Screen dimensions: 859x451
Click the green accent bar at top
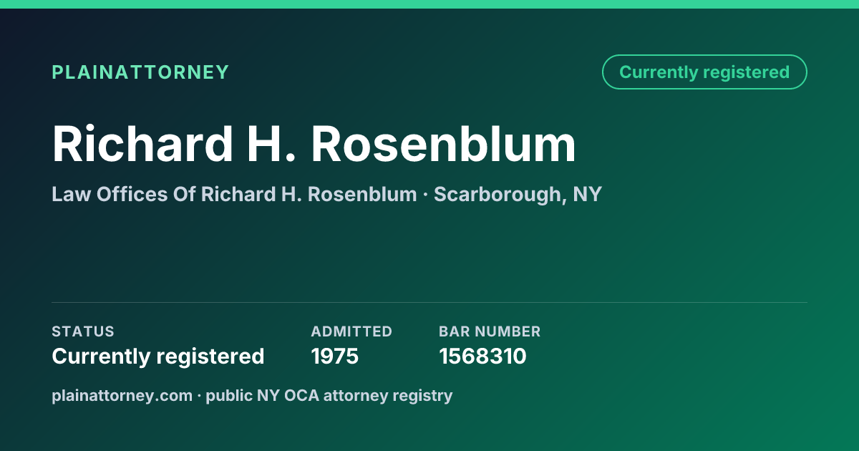pos(429,4)
